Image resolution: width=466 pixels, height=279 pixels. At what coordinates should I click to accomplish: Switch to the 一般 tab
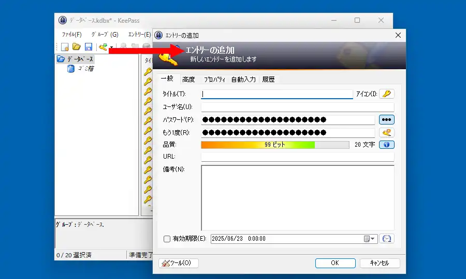167,79
